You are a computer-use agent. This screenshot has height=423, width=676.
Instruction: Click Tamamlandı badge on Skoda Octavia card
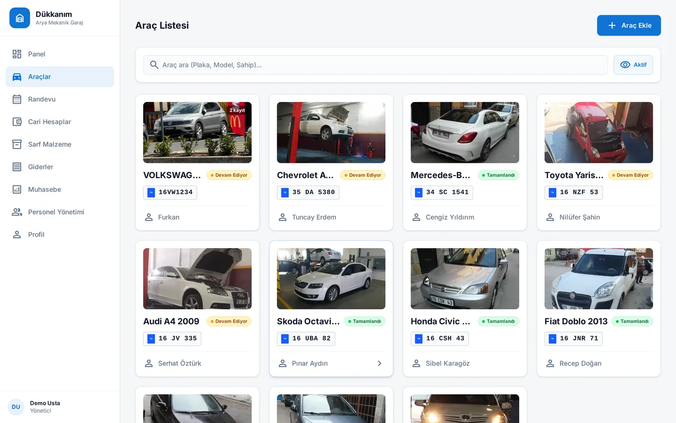365,321
